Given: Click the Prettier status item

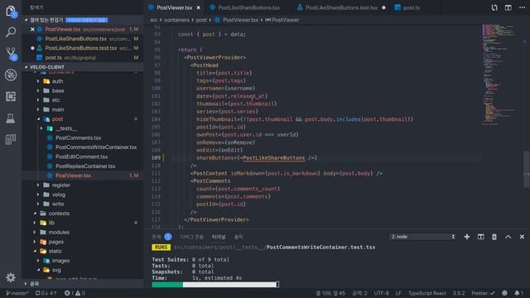Looking at the screenshot, I should [x=483, y=293].
